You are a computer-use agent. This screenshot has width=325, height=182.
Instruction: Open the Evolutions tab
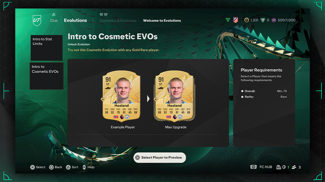tap(75, 20)
